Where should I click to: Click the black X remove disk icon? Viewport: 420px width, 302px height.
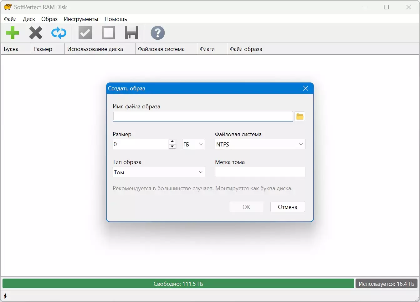coord(36,33)
